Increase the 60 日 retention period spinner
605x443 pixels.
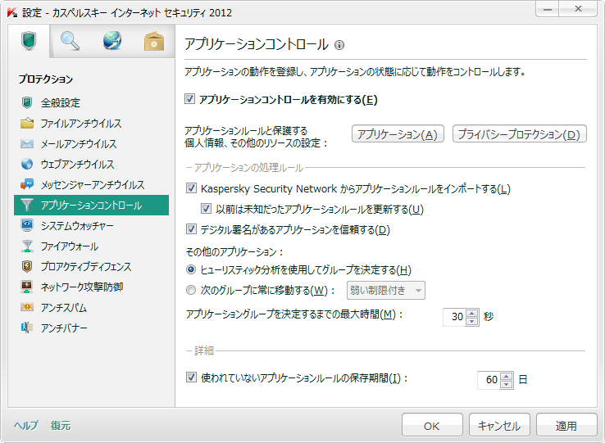507,377
